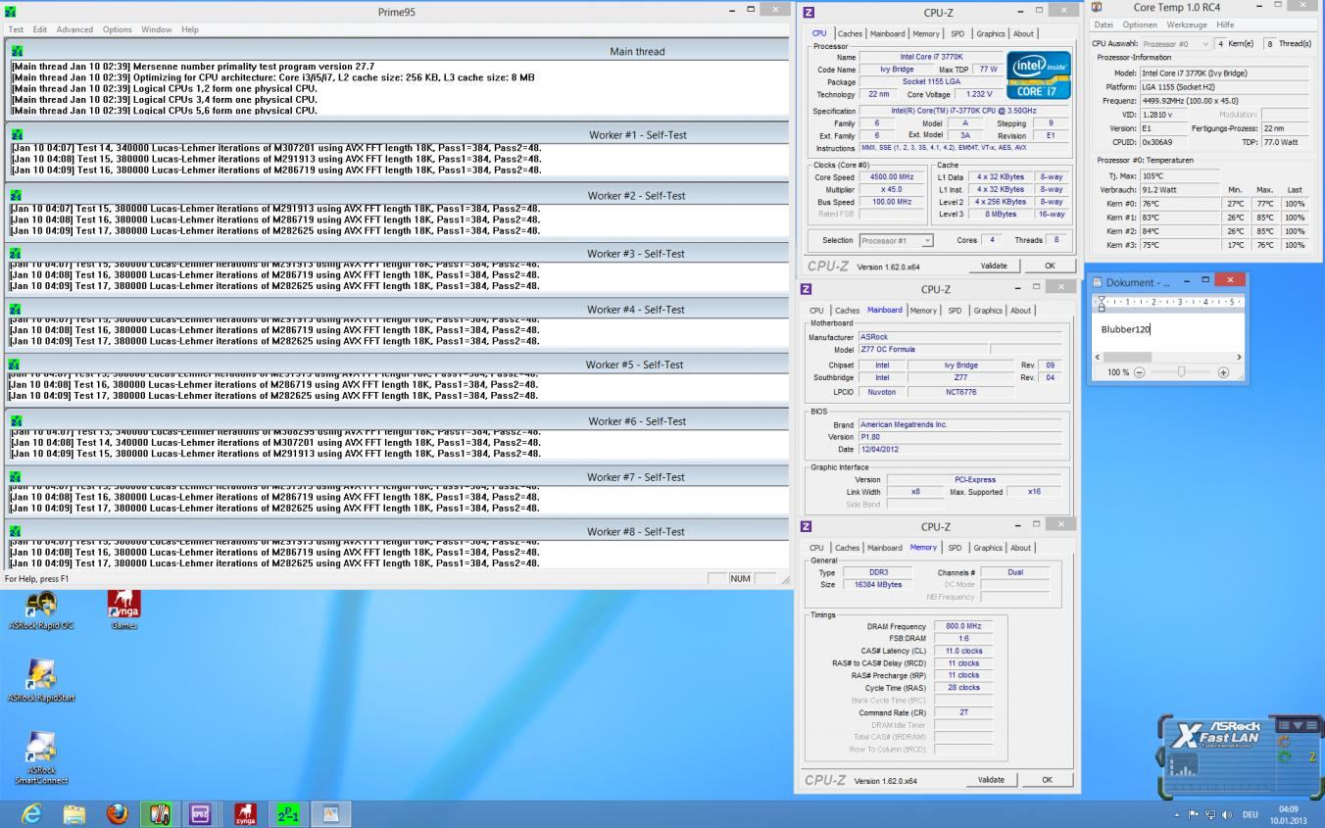This screenshot has height=828, width=1325.
Task: Click Validate in bottom CPU-Z Memory window
Action: [x=991, y=780]
